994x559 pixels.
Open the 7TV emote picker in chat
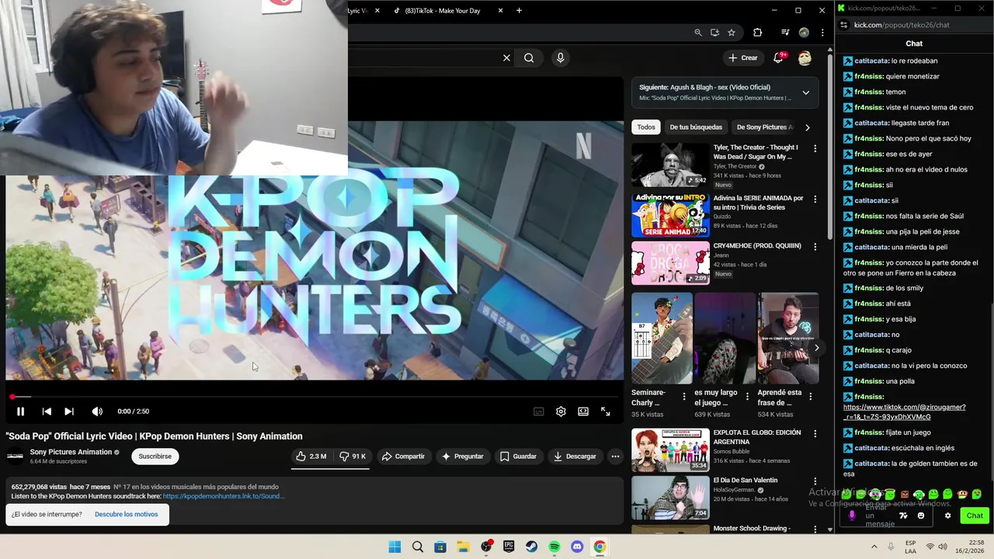pos(903,516)
